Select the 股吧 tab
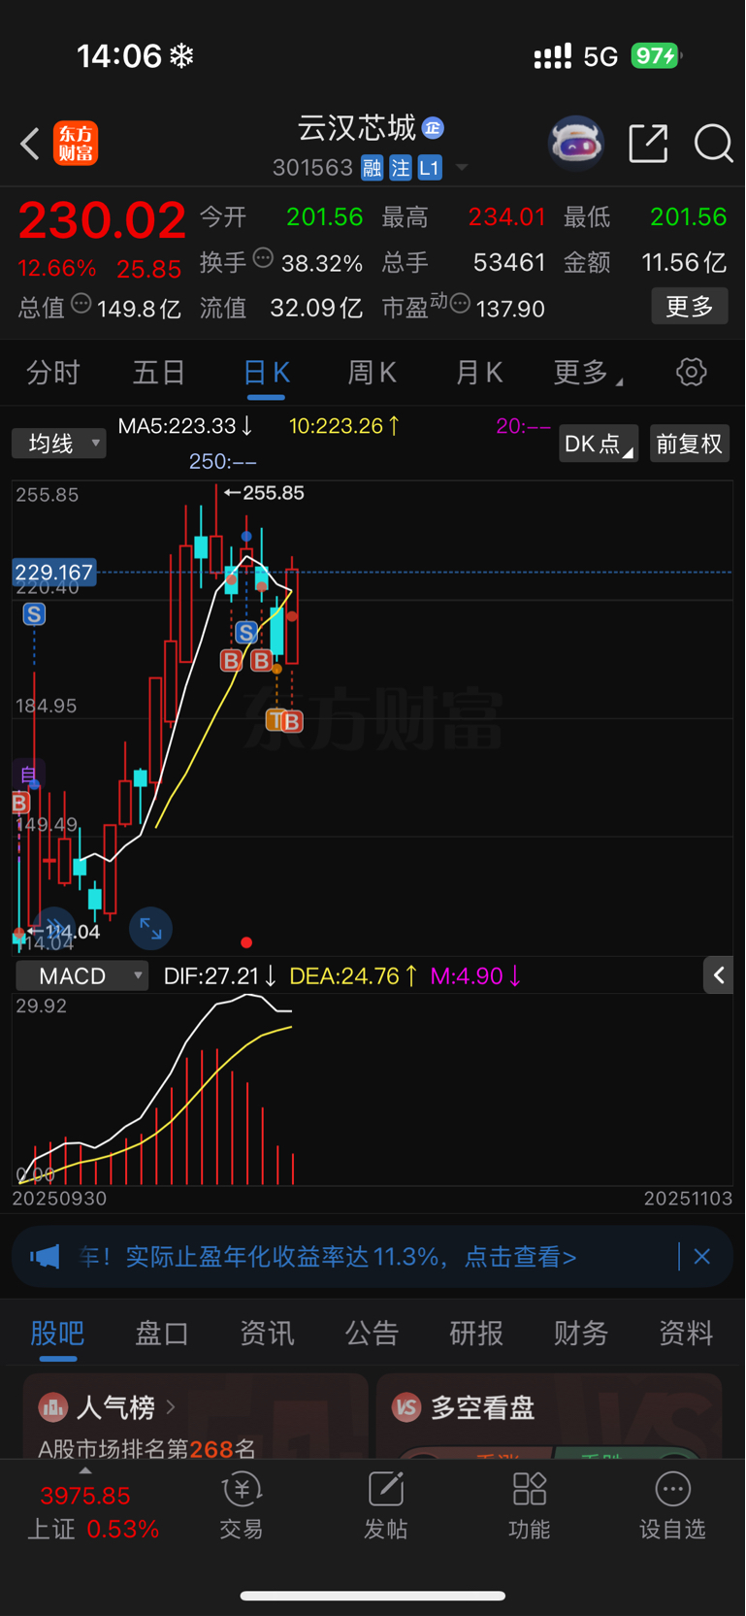746x1616 pixels. pyautogui.click(x=57, y=1333)
